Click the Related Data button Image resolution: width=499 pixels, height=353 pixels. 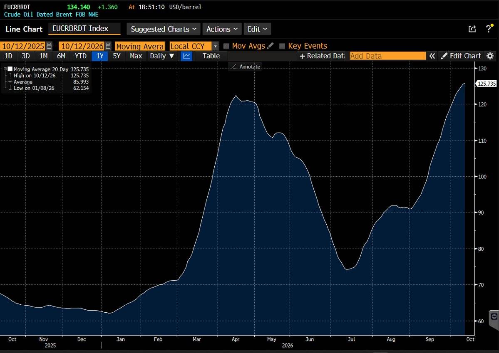coord(322,56)
